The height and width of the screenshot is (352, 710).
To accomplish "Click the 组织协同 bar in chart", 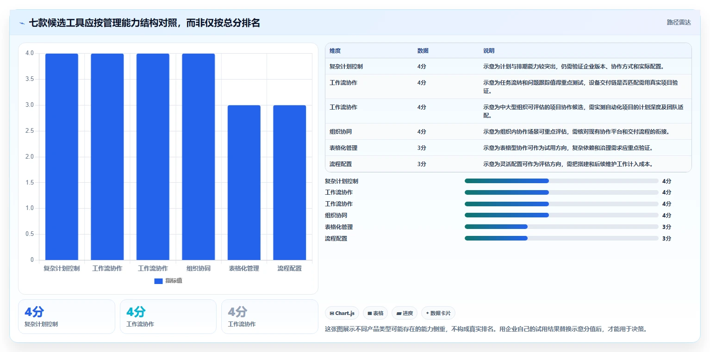I will tap(198, 157).
